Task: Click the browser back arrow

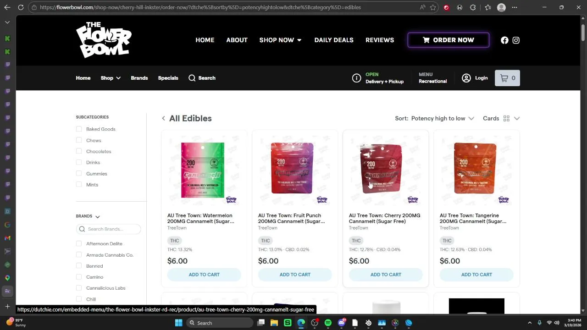Action: (7, 7)
